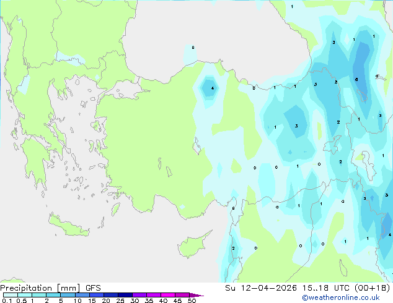Viewport: 393px width, 303px height.
Task: Click the arrow tip past the 50 legend mark
Action: point(196,295)
